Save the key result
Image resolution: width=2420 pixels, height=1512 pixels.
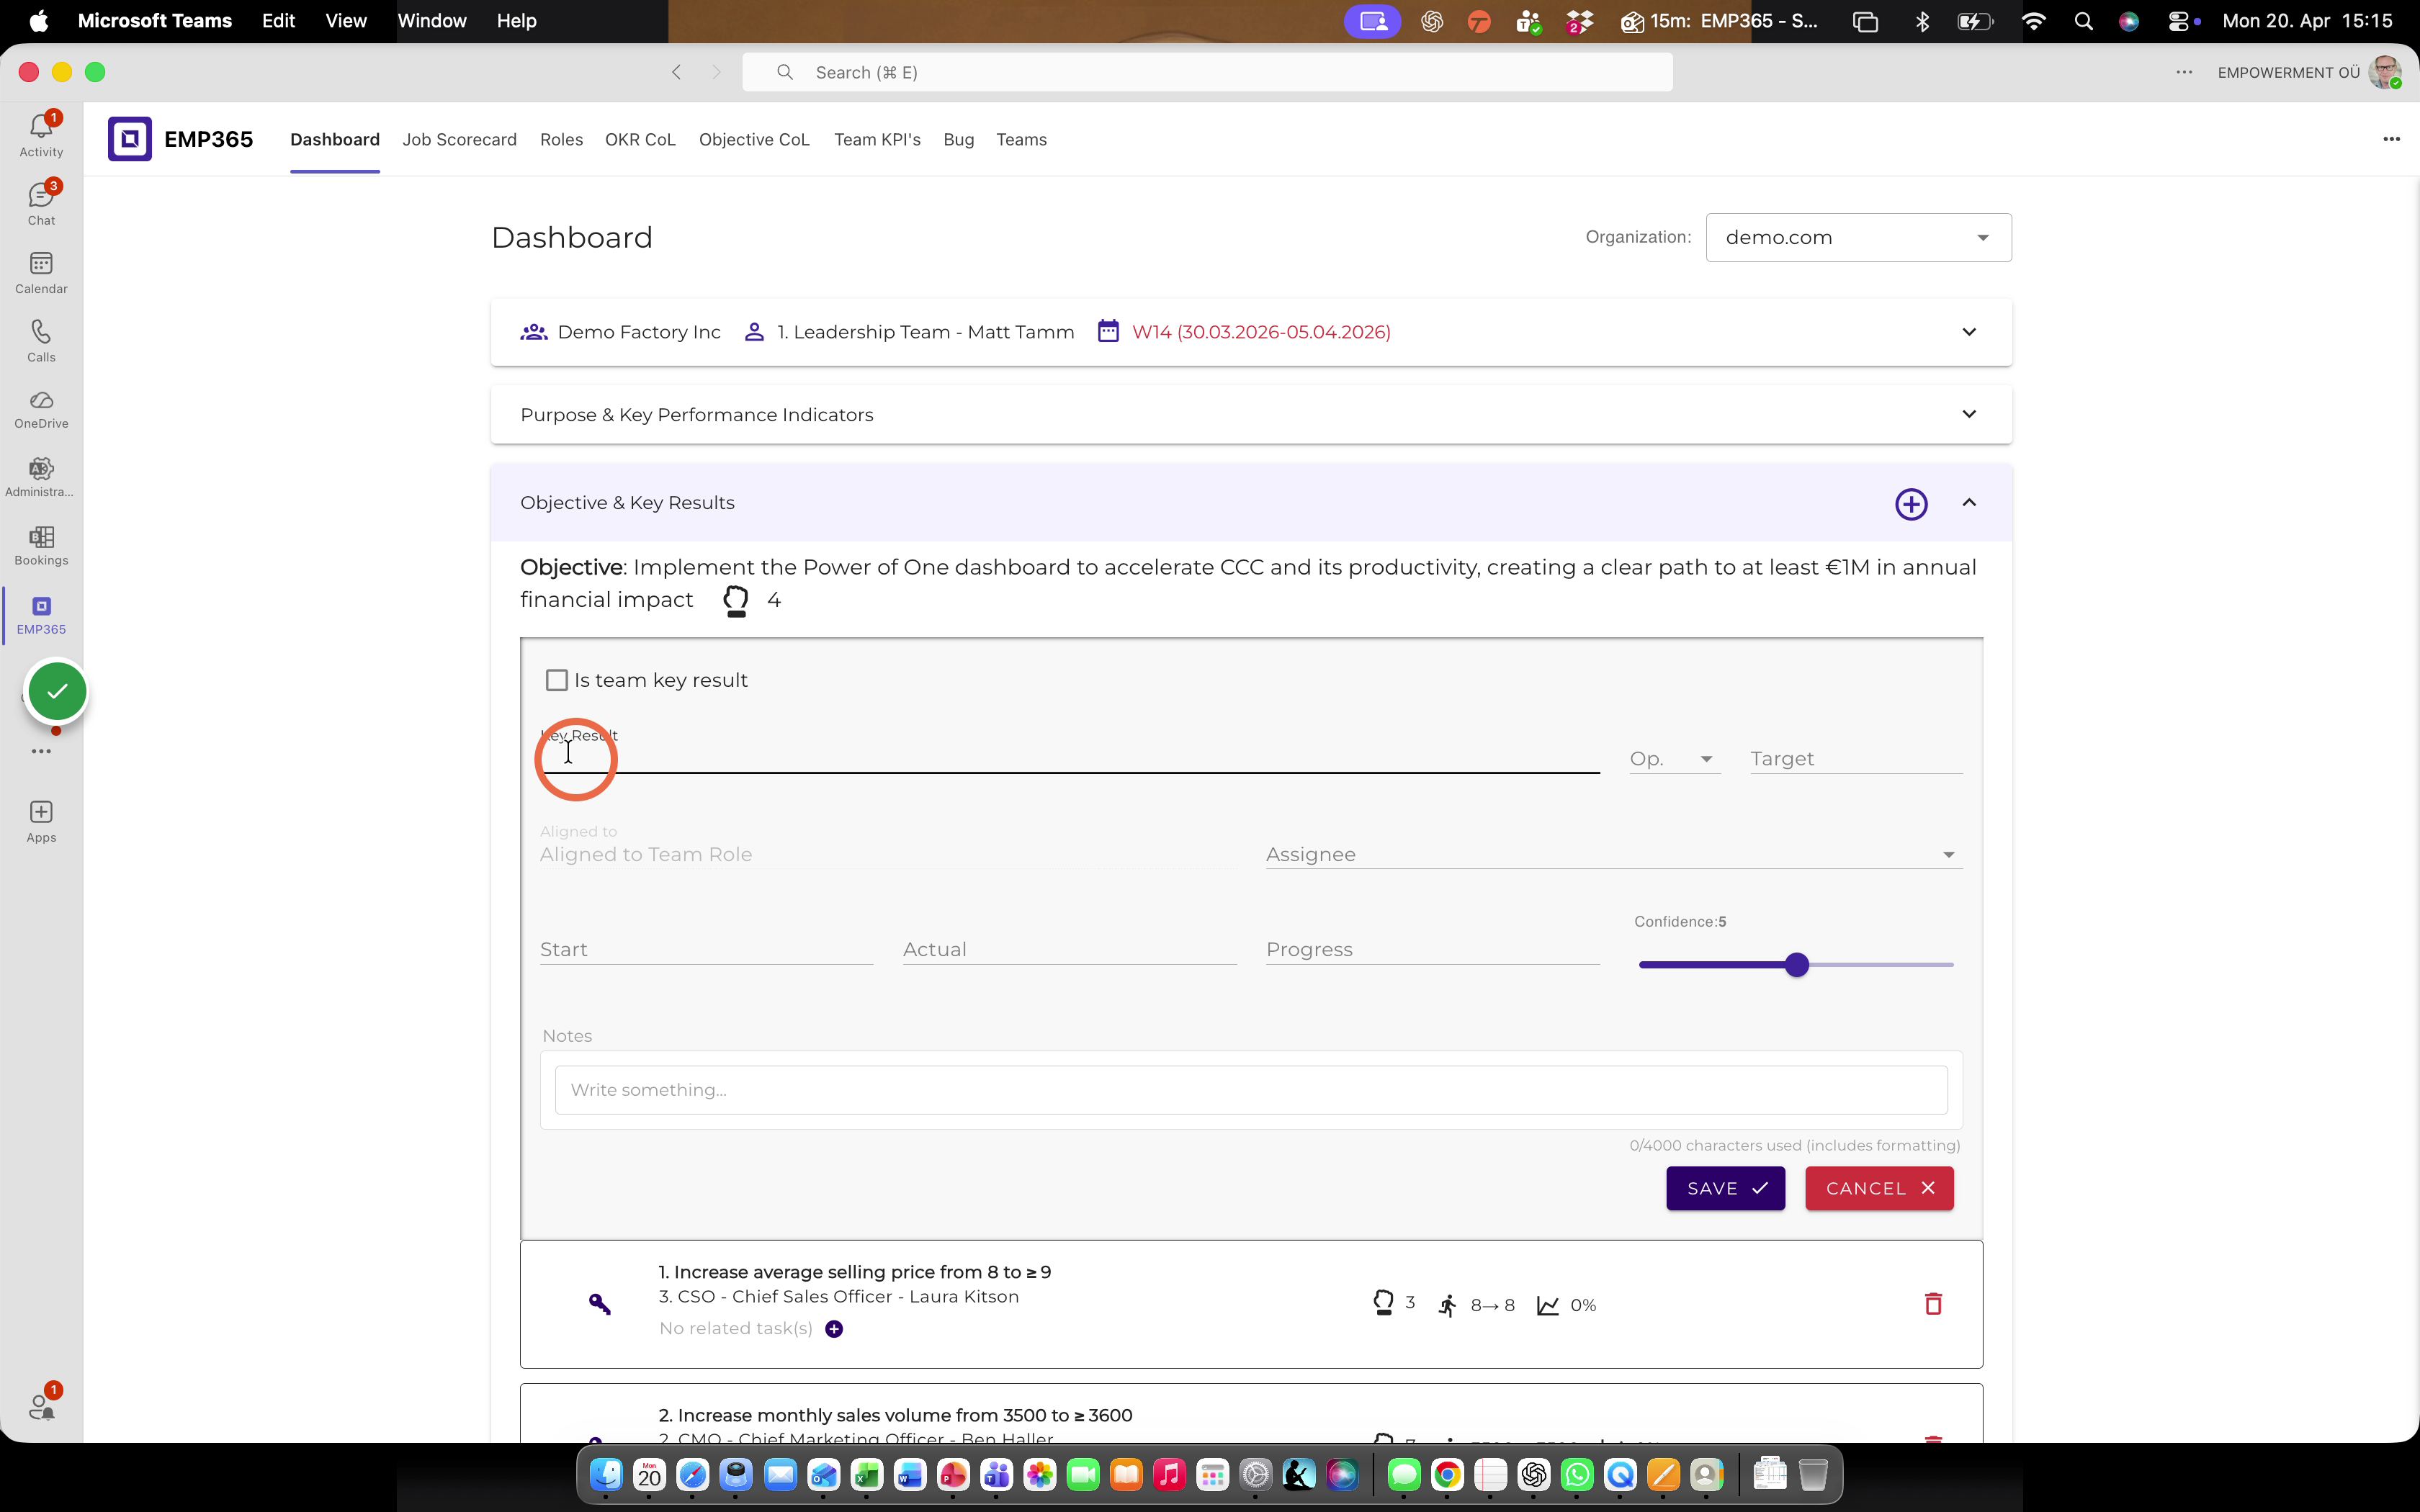click(x=1725, y=1188)
